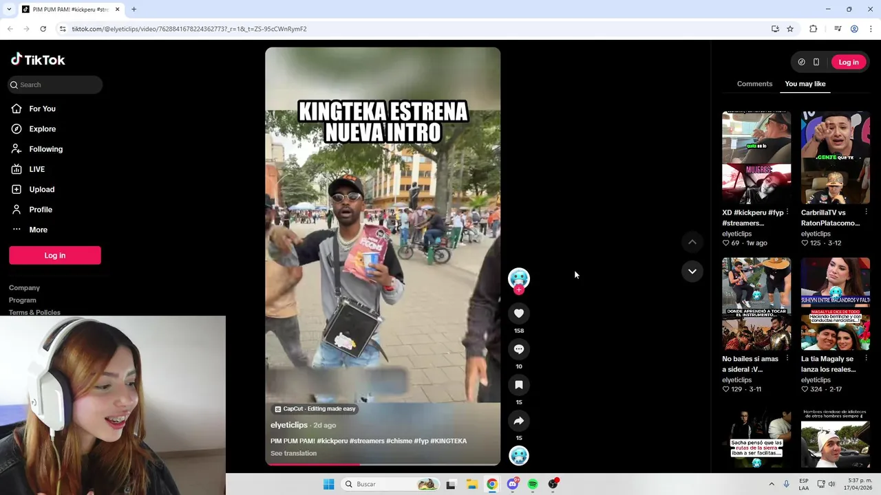
Task: Open the spinning sound disc below share
Action: pyautogui.click(x=519, y=455)
